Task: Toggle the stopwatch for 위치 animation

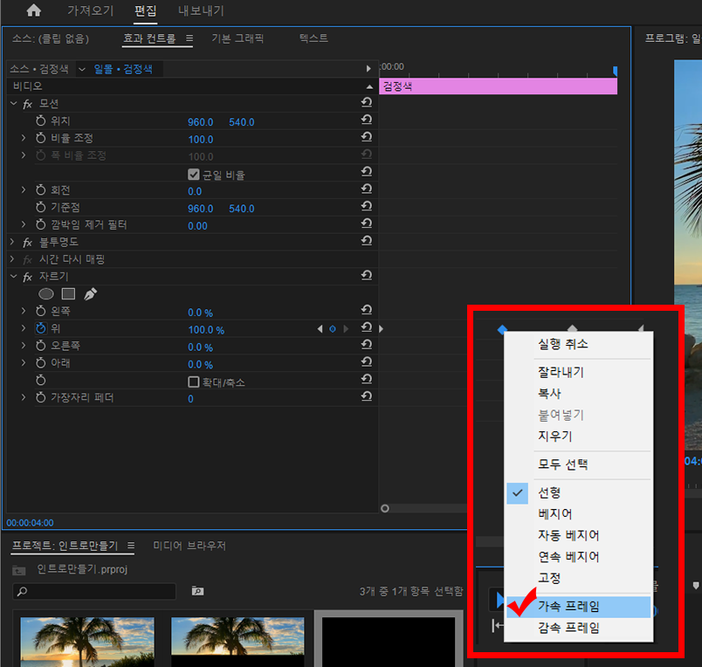Action: point(40,121)
